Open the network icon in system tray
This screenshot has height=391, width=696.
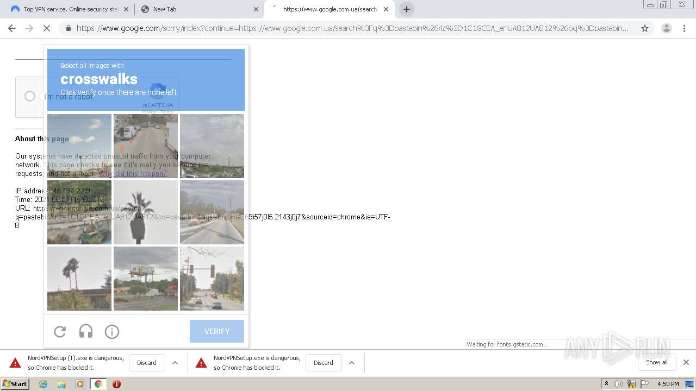(631, 384)
